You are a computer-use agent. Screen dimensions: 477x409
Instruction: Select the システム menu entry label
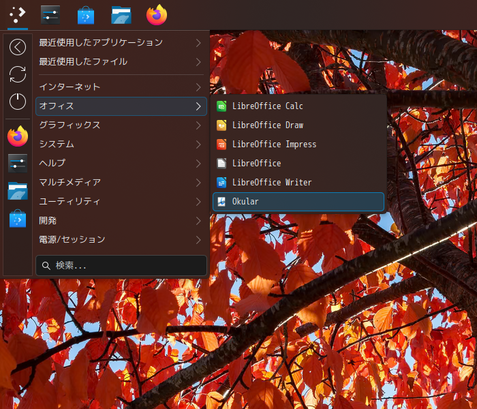point(57,144)
